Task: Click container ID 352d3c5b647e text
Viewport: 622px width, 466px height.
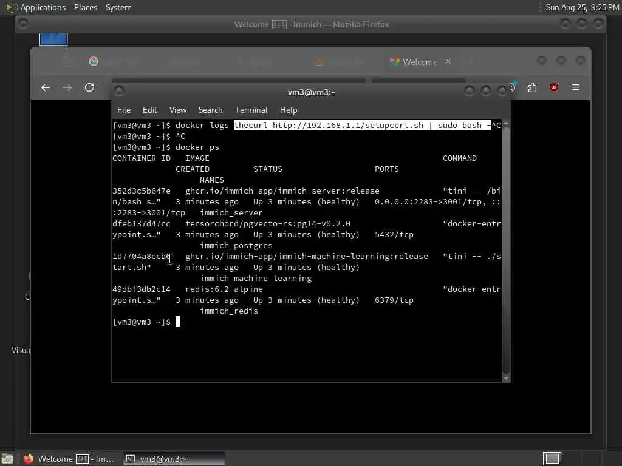Action: tap(142, 191)
